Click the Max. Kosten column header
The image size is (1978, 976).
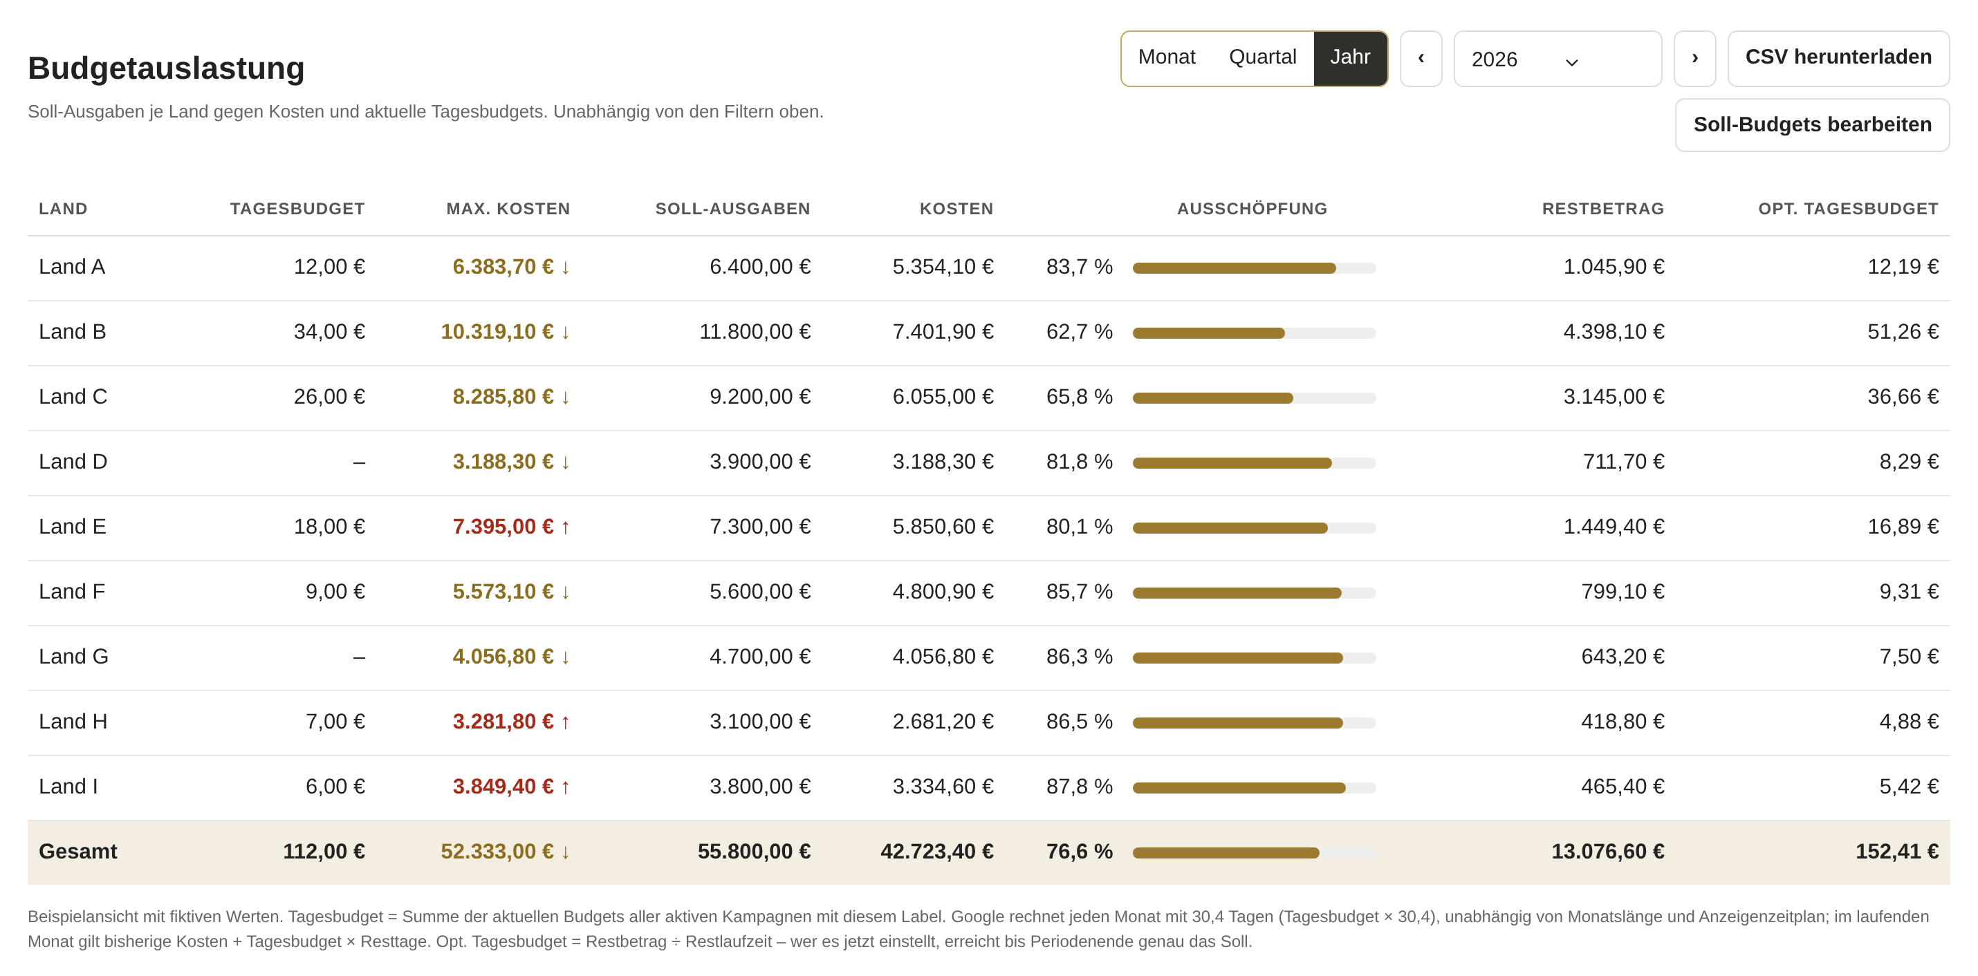(x=508, y=209)
